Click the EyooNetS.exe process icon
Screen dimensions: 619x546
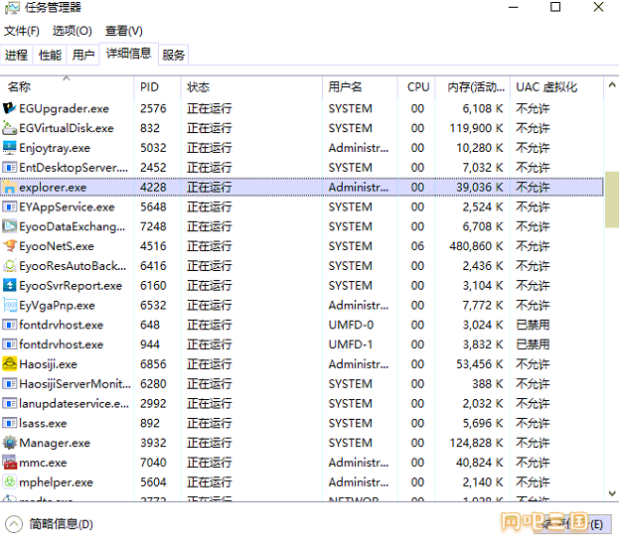[x=10, y=246]
